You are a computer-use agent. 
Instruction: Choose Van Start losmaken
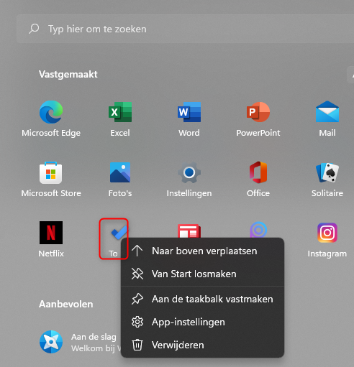(x=202, y=274)
